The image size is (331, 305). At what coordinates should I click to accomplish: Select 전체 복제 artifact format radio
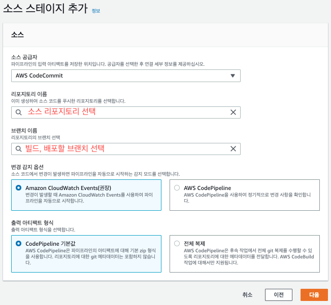177,244
